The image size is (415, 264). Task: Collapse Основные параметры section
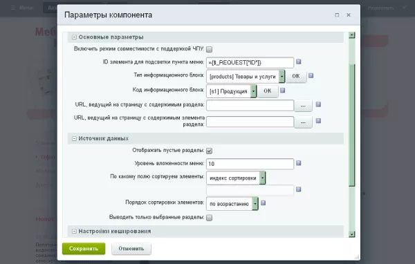tap(75, 37)
